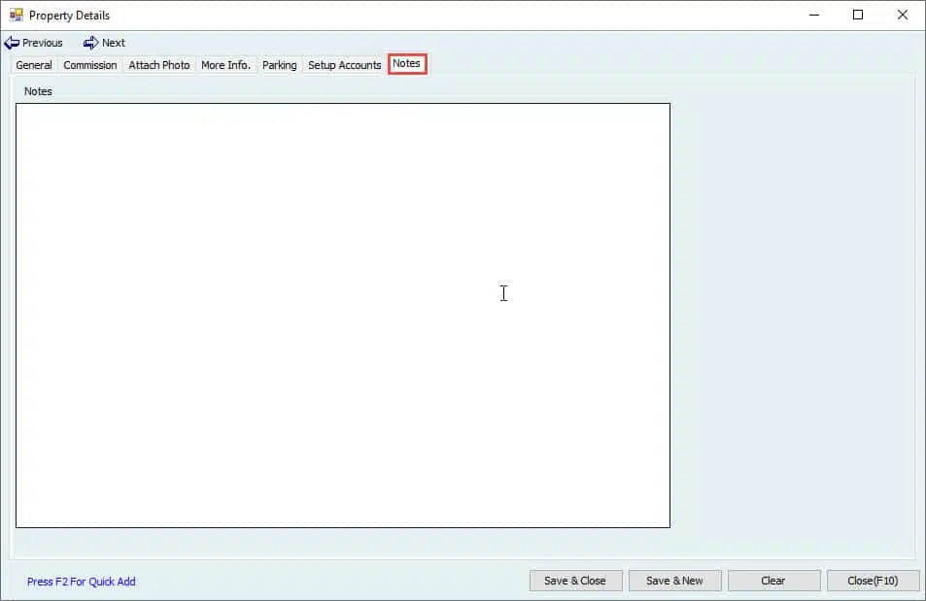
Task: Select the Notes tab
Action: [x=407, y=64]
